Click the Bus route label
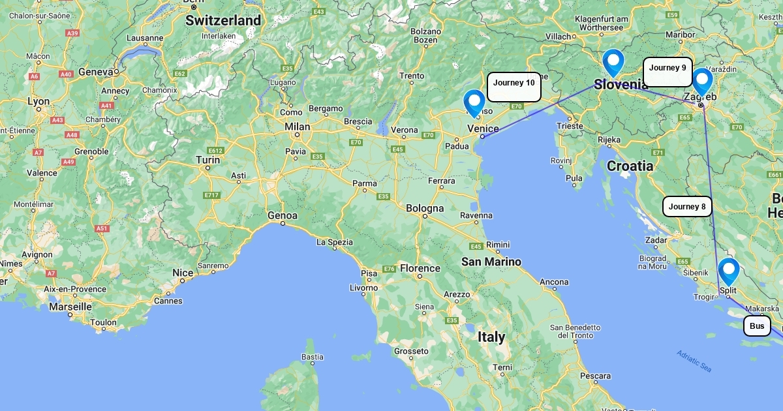 click(x=757, y=326)
